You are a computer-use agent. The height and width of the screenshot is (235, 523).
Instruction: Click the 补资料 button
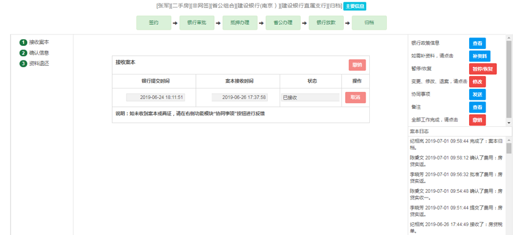tap(480, 56)
